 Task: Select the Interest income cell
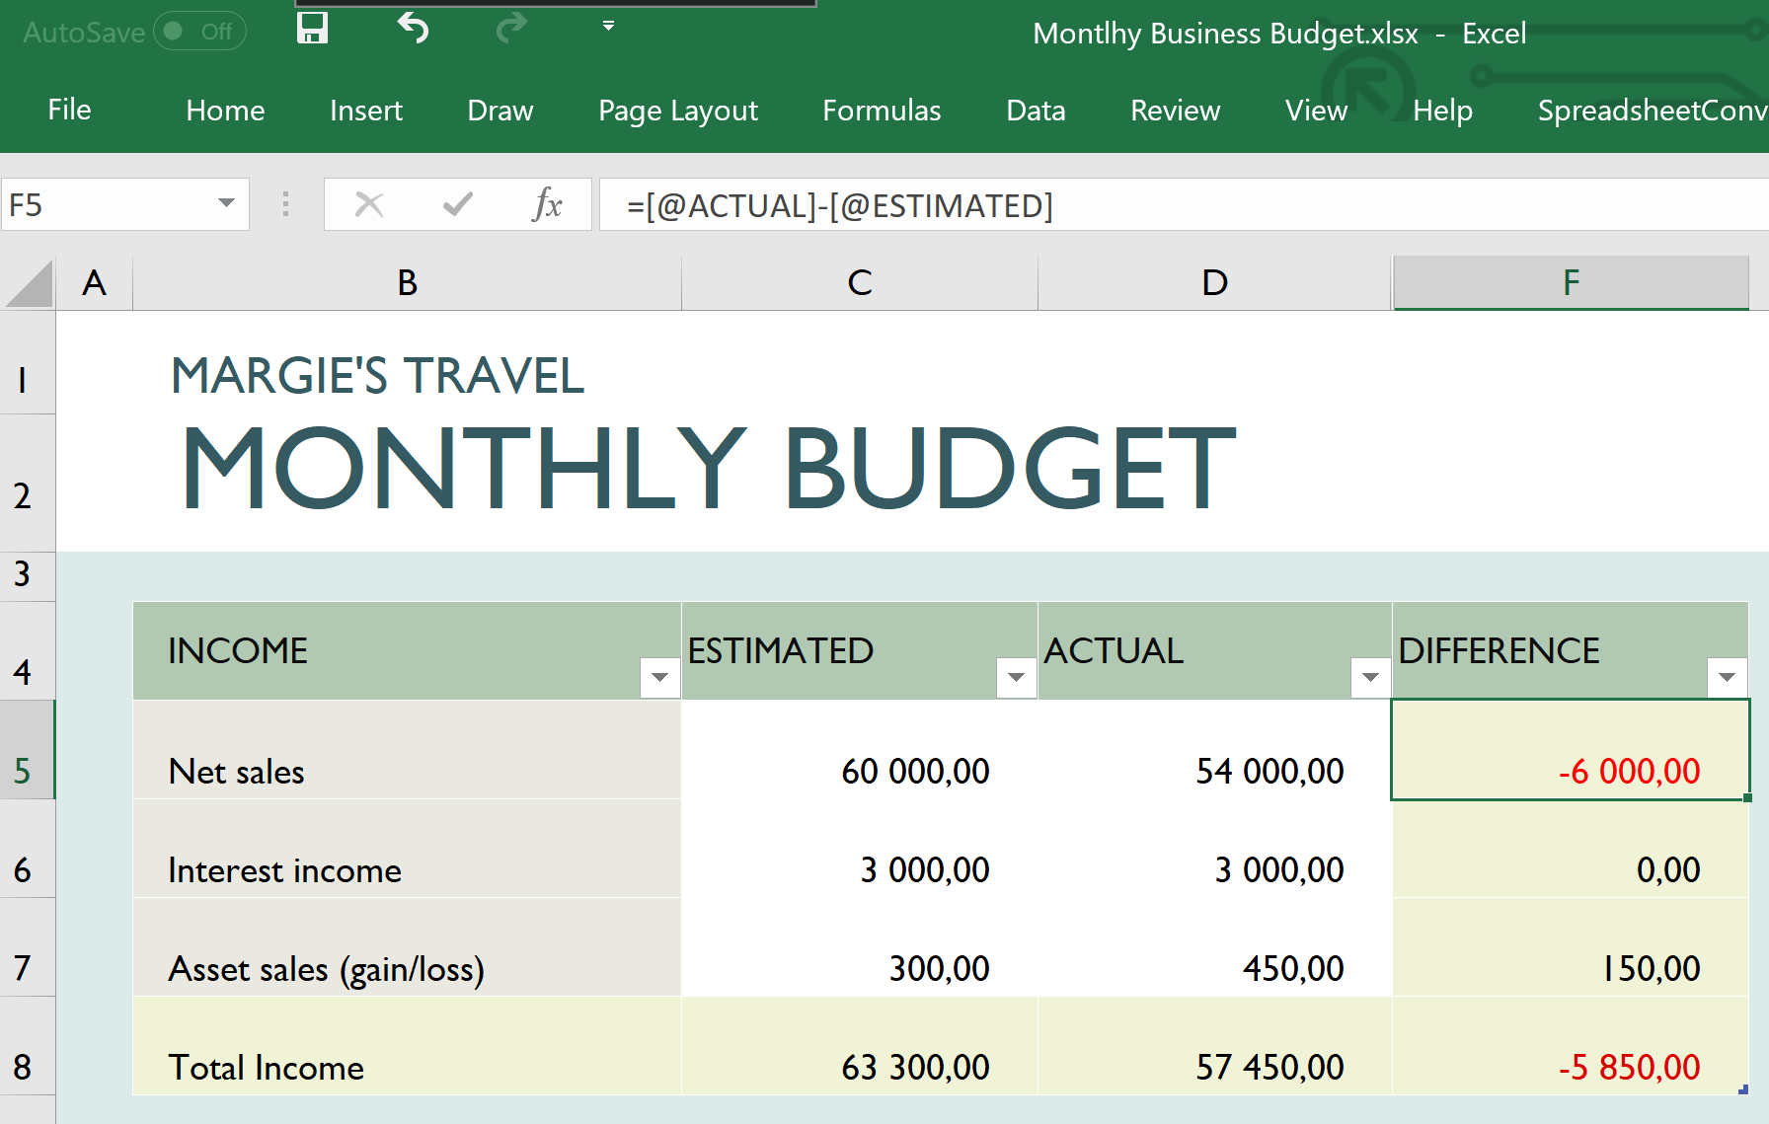(407, 849)
